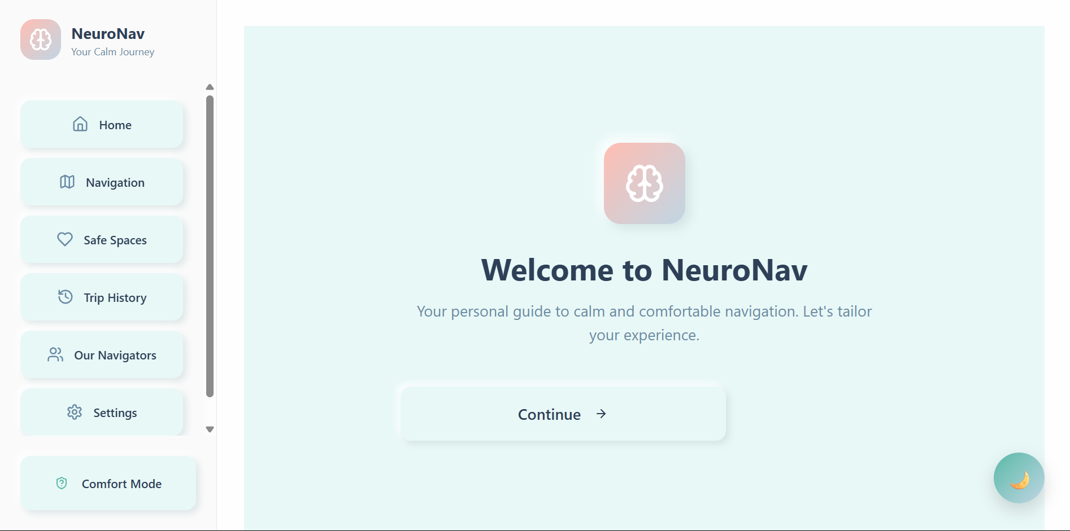
Task: Toggle Comfort Mode on
Action: (x=108, y=484)
